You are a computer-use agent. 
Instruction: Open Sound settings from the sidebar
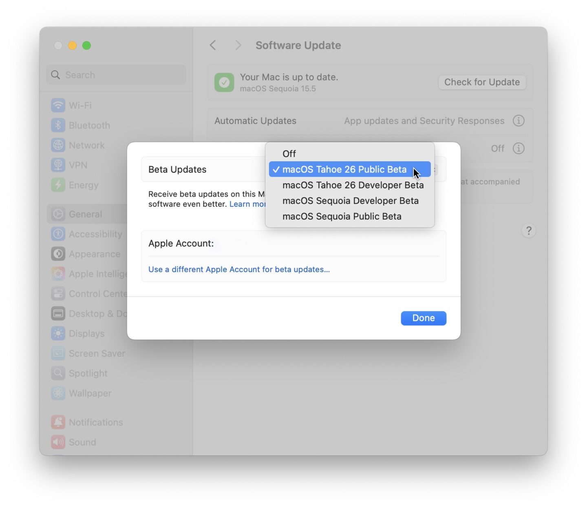(82, 442)
